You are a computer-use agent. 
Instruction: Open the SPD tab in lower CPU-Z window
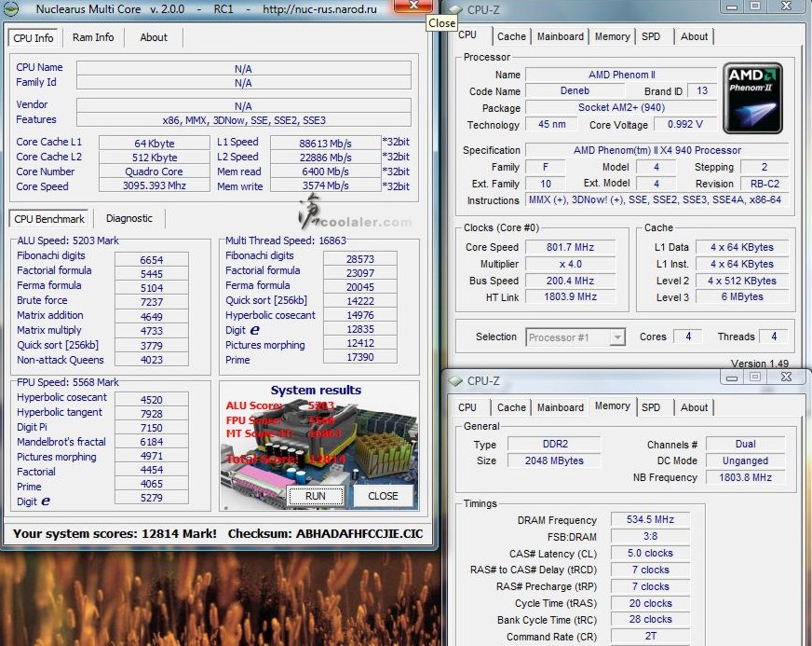(x=651, y=407)
